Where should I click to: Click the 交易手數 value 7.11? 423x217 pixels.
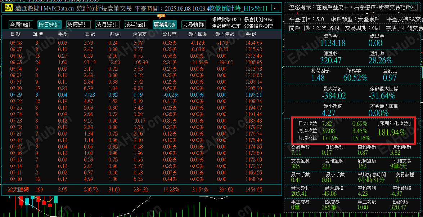tap(296, 152)
